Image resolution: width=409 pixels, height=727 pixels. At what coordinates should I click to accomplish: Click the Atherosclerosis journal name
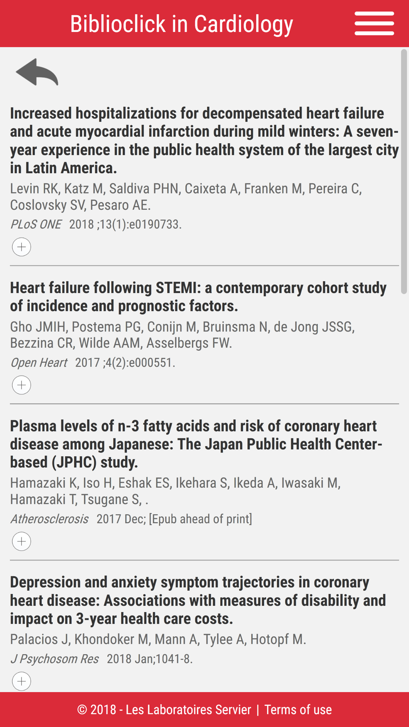(x=49, y=519)
